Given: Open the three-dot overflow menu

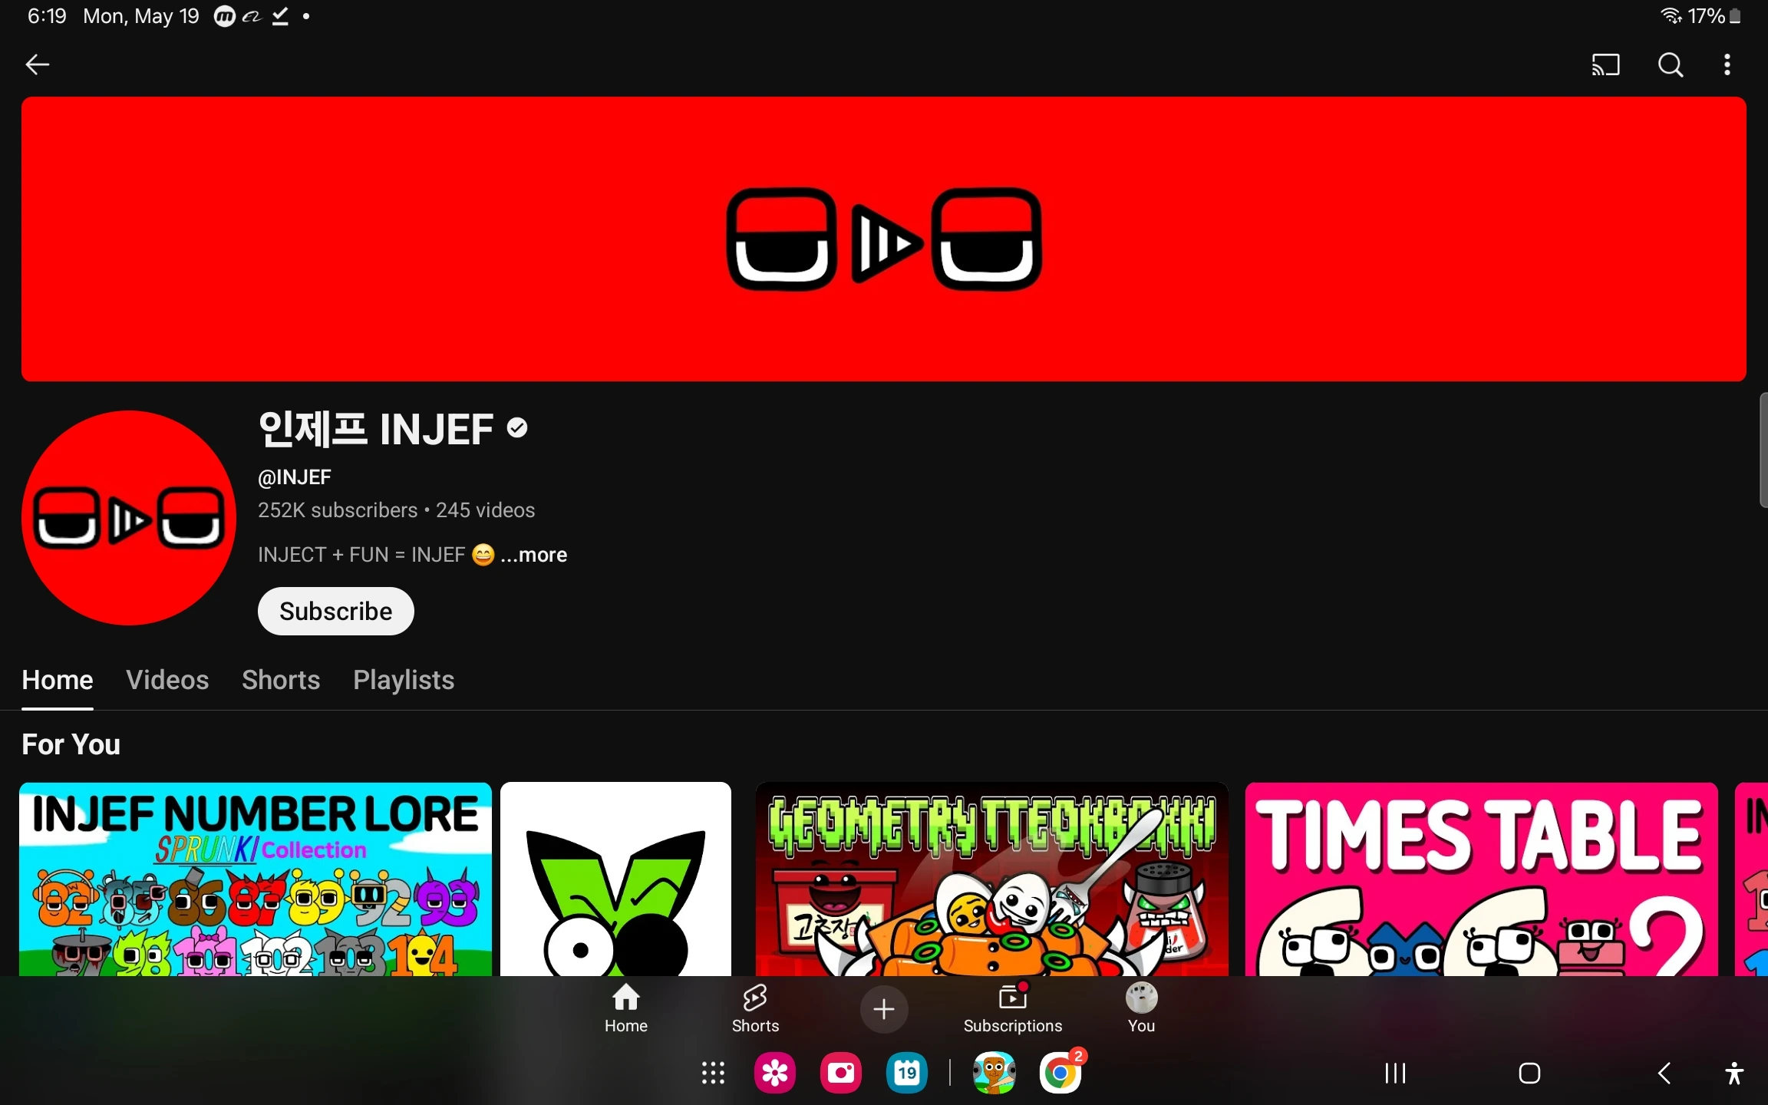Looking at the screenshot, I should (x=1727, y=64).
